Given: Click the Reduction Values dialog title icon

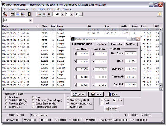Looking at the screenshot, I should tap(73, 39).
